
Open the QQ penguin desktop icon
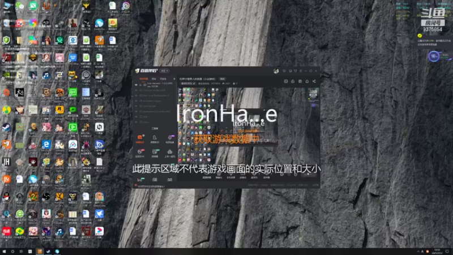click(x=6, y=197)
